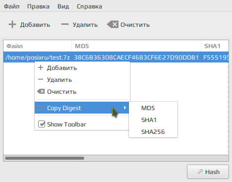
Task: Click the plus icon in context menu
Action: point(41,67)
